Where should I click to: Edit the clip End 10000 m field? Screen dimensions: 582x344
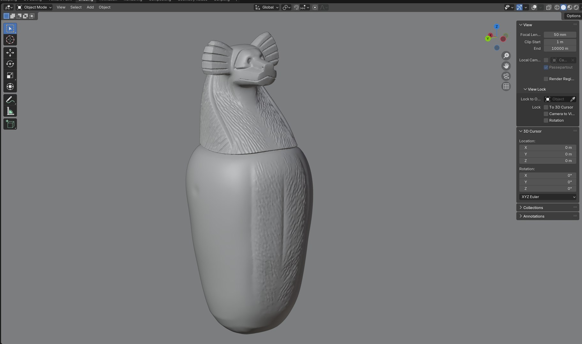560,49
